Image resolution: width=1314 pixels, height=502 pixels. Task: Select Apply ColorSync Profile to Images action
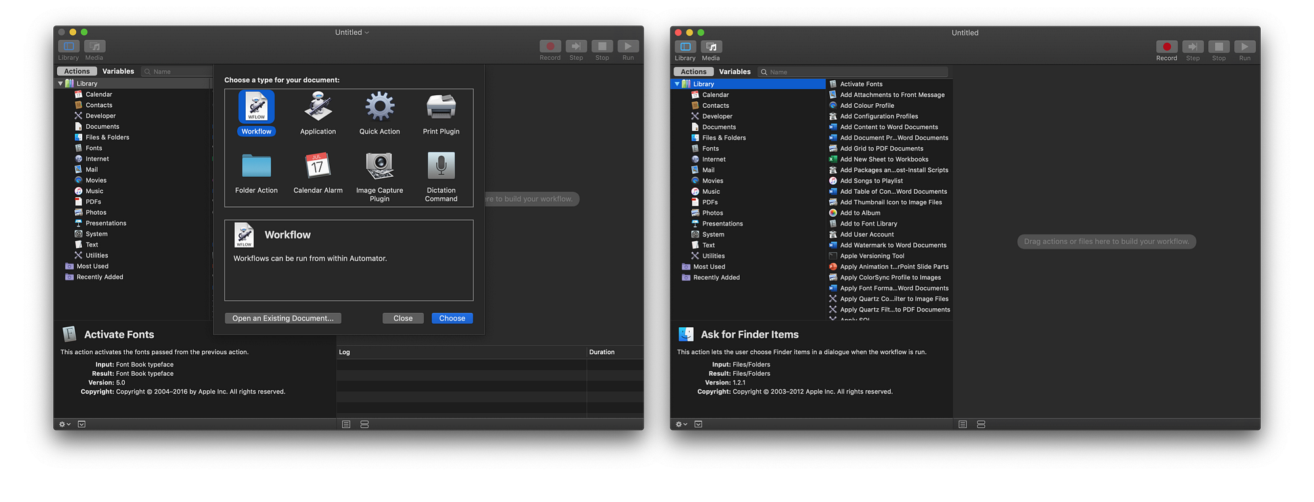coord(890,277)
